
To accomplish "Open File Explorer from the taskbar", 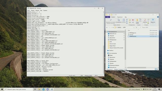I will click(39, 89).
